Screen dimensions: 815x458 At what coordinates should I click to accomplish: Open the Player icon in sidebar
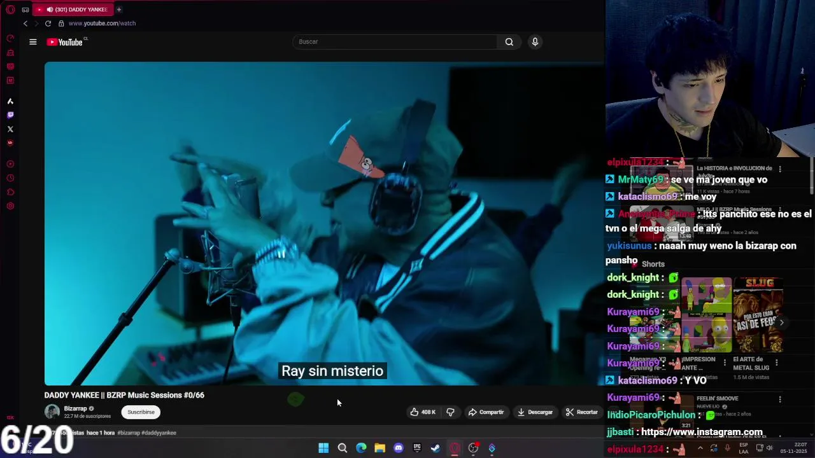pyautogui.click(x=10, y=164)
